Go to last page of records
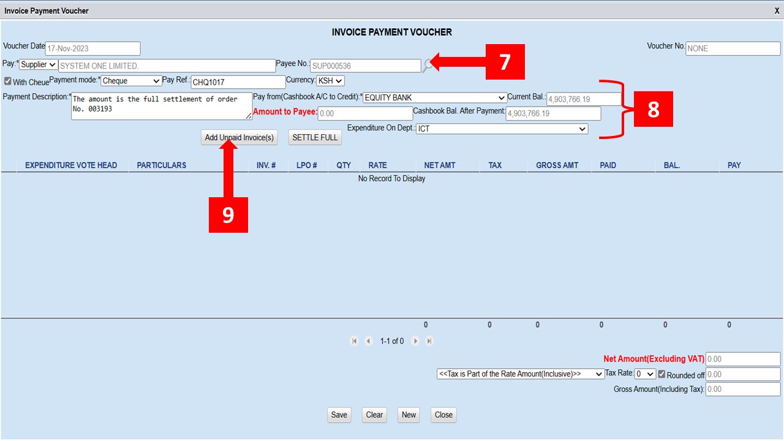This screenshot has height=441, width=784. tap(429, 341)
